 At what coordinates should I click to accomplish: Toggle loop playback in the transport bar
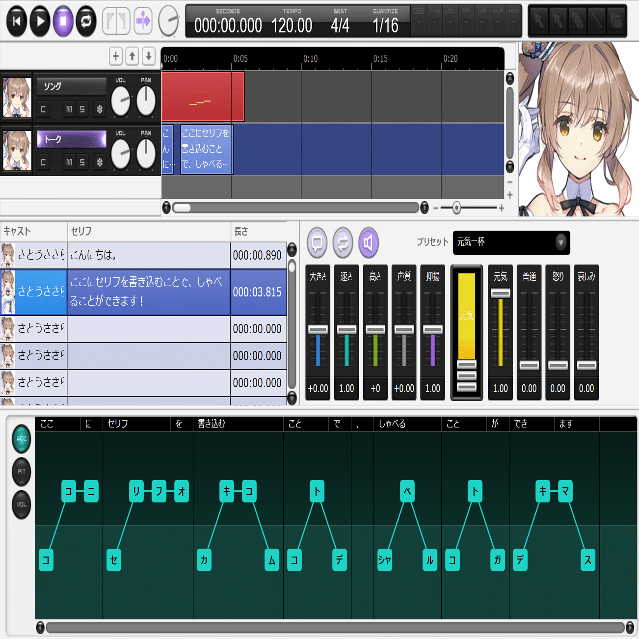click(86, 21)
